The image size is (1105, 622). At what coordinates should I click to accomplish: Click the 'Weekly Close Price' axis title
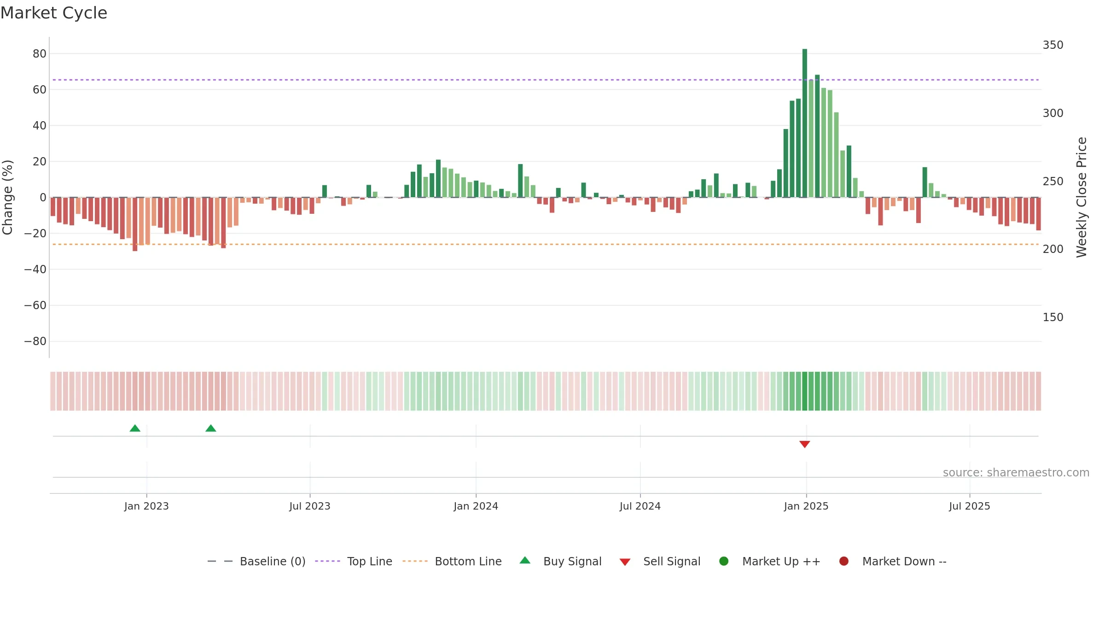click(1082, 197)
